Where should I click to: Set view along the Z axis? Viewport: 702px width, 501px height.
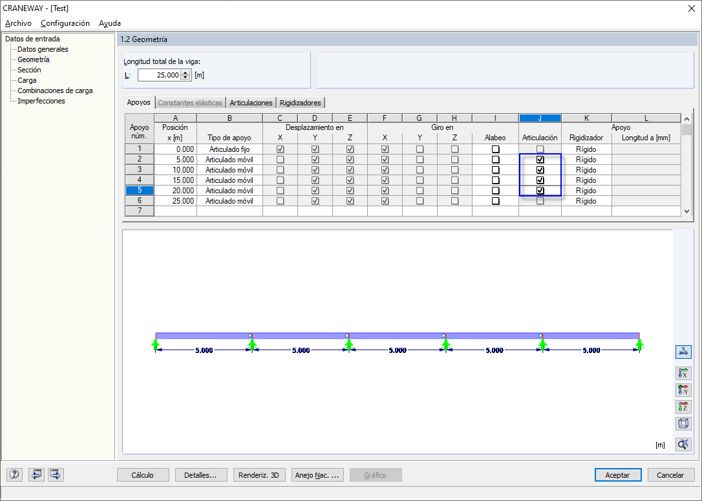(683, 407)
